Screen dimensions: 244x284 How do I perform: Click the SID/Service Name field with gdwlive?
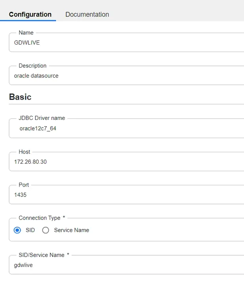pyautogui.click(x=126, y=265)
